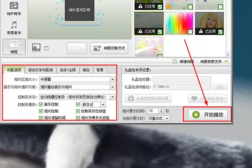Switch to the 名字/注释 tab

click(x=68, y=70)
